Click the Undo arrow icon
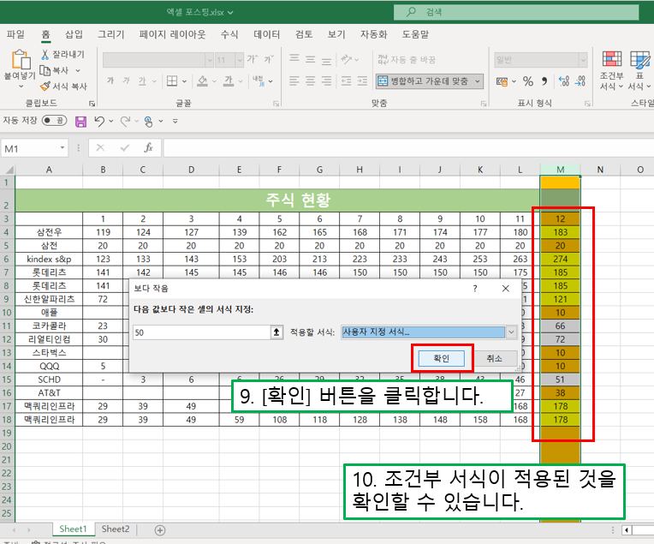 tap(99, 121)
